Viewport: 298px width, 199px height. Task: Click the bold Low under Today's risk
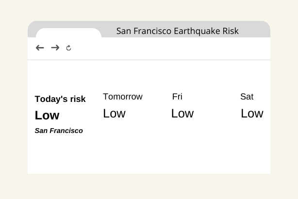coord(47,115)
